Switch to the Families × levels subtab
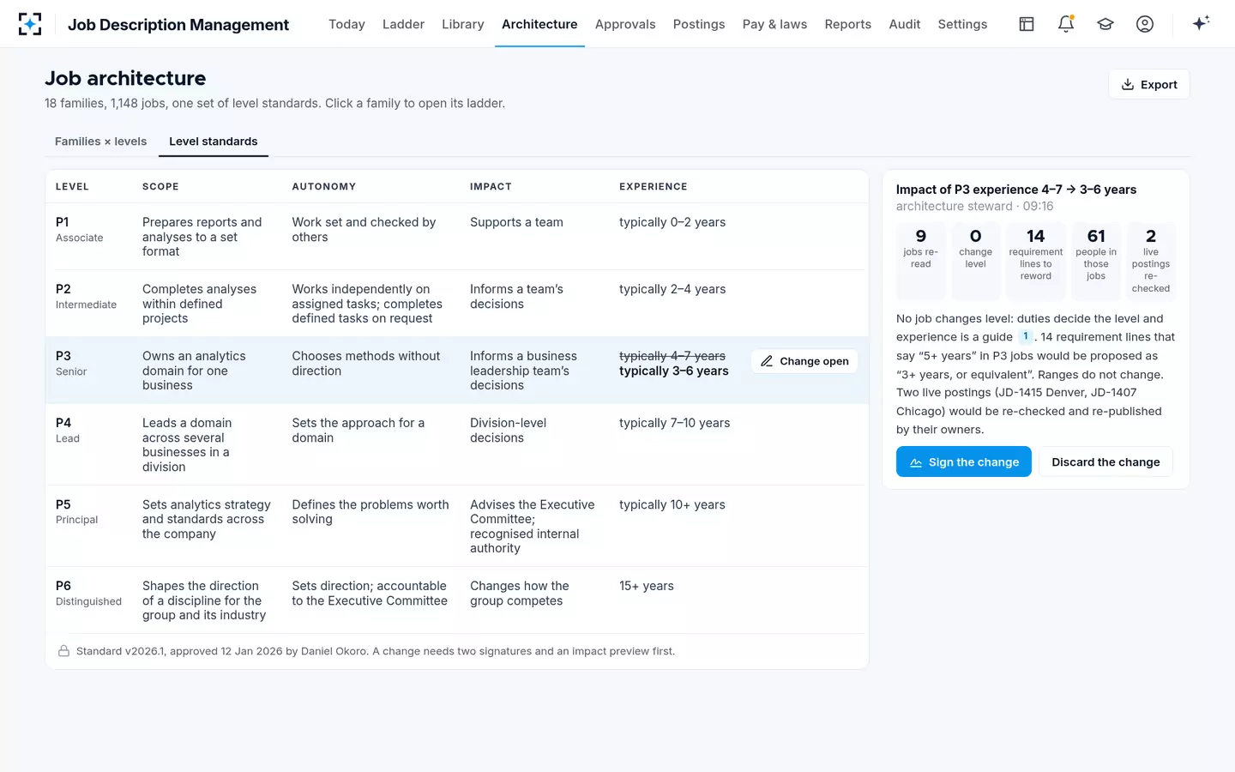The width and height of the screenshot is (1235, 772). click(x=100, y=142)
